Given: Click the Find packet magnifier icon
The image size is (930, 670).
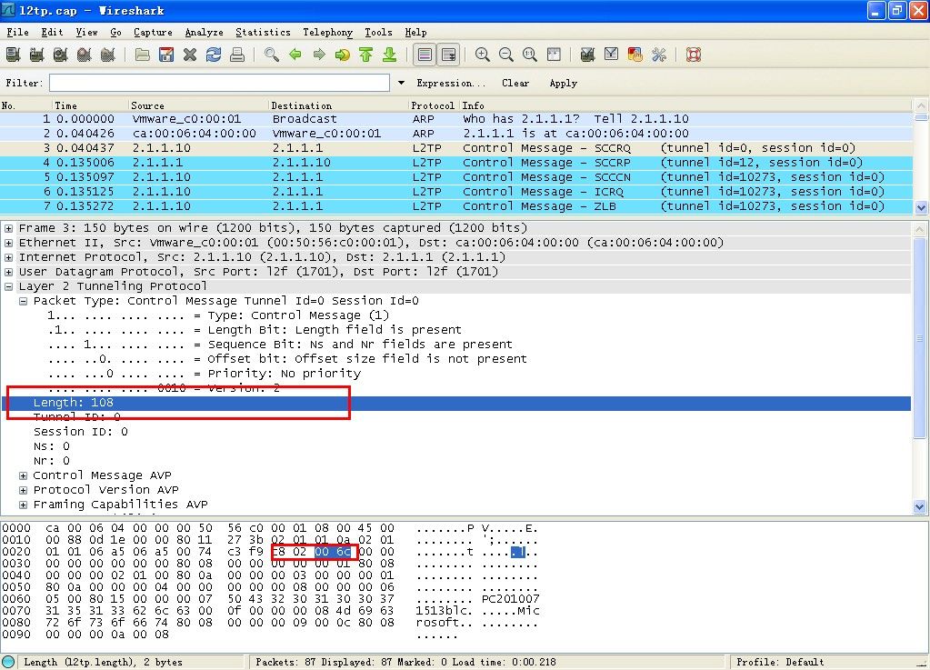Looking at the screenshot, I should (x=271, y=55).
